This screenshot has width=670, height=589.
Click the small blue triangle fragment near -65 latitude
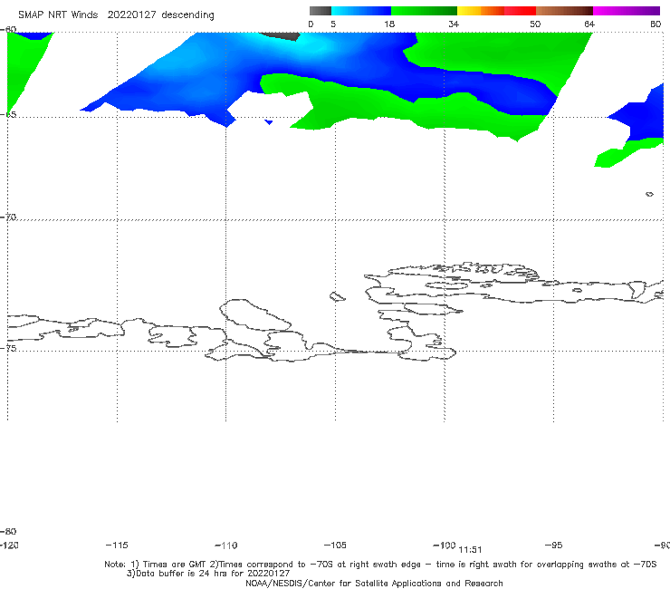click(269, 122)
